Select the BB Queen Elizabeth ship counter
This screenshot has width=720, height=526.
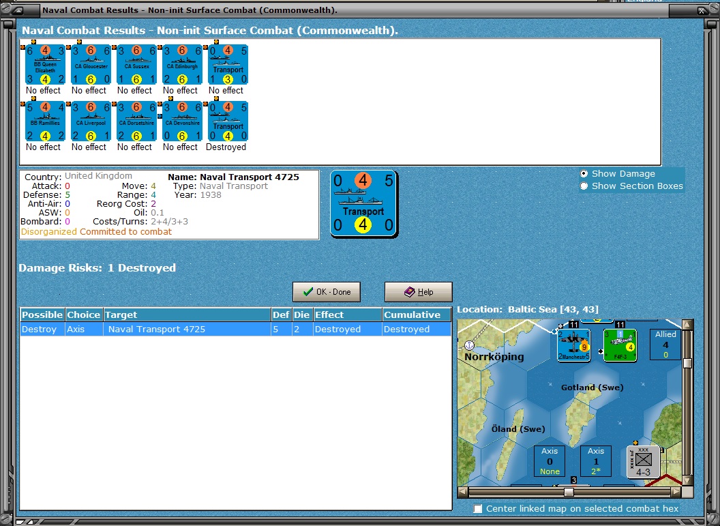click(x=45, y=65)
